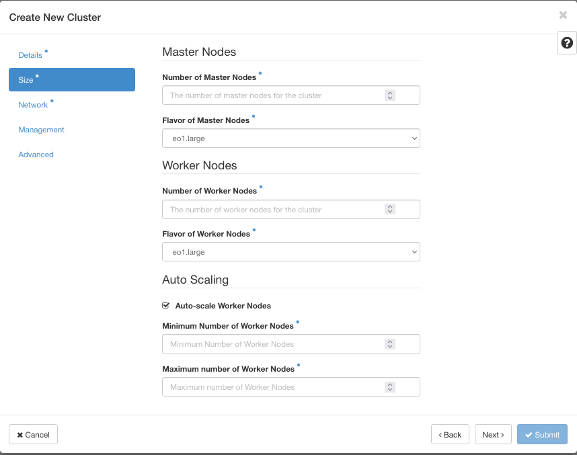Click the Back button

click(x=450, y=435)
